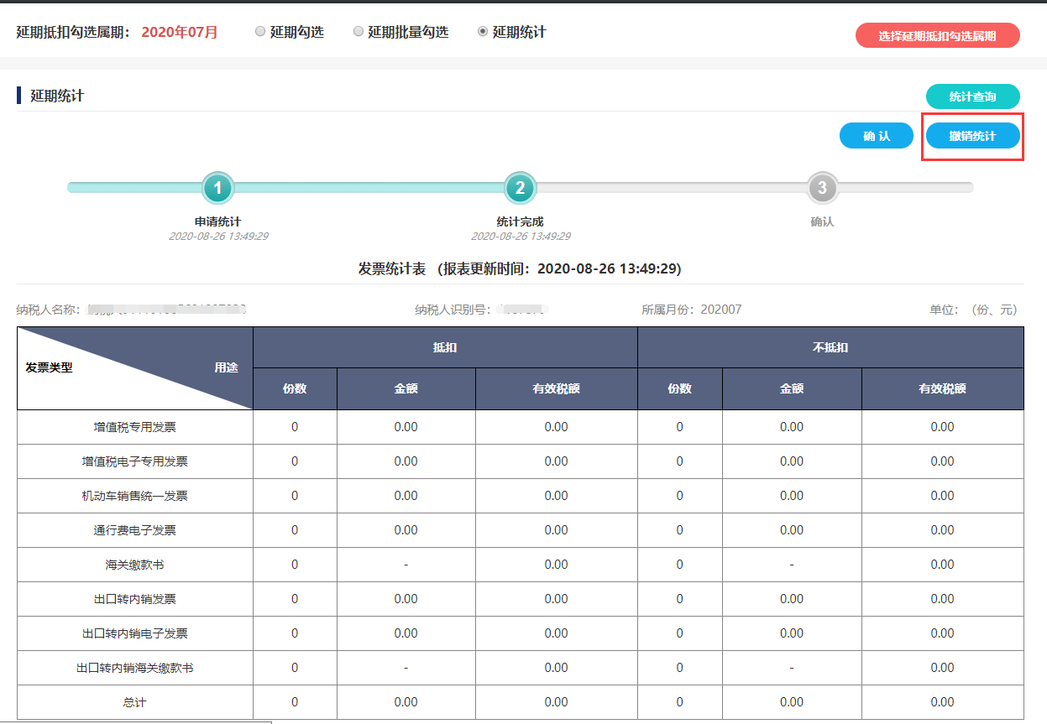Click step 2 circle for 统计完成
Image resolution: width=1047 pixels, height=724 pixels.
(x=520, y=188)
